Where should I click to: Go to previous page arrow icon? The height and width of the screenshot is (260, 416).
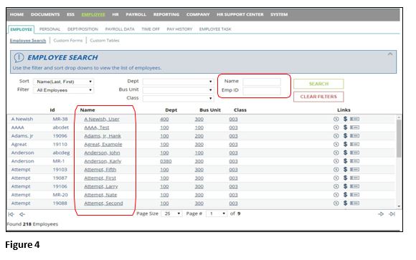tap(22, 214)
